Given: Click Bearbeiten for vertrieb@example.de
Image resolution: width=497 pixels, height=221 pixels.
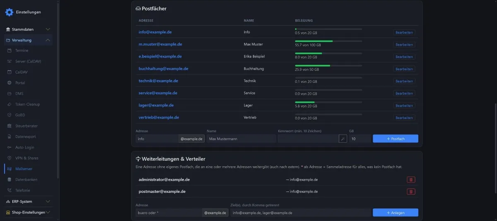Looking at the screenshot, I should [x=404, y=118].
